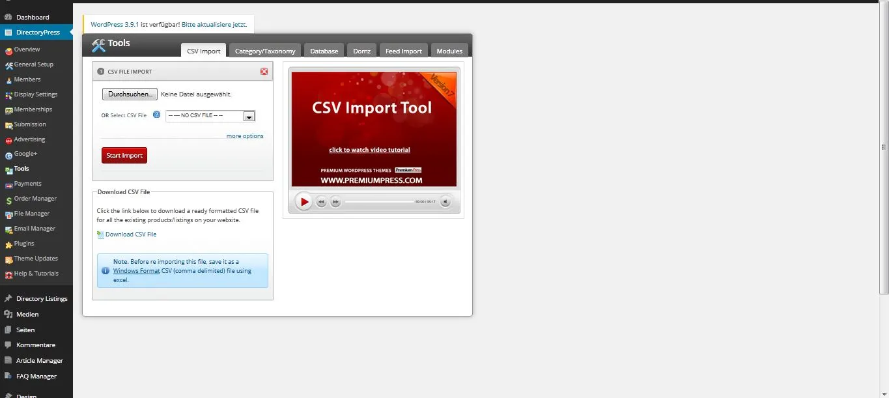Click the more options link

(245, 136)
